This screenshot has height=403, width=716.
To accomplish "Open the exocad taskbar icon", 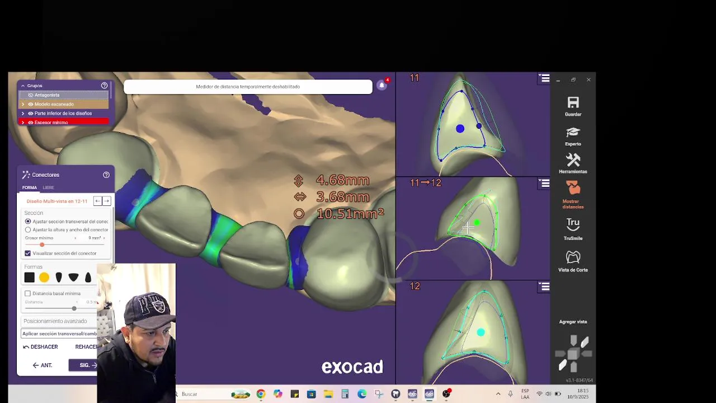I will [x=412, y=394].
